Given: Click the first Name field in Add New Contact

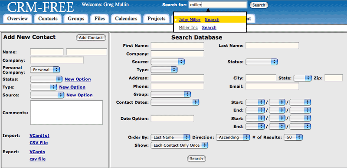Looking at the screenshot, I should 47,52.
